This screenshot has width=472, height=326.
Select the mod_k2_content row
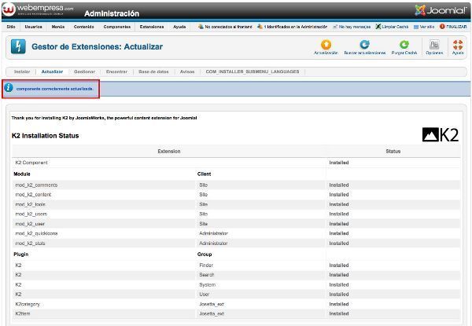pyautogui.click(x=236, y=195)
